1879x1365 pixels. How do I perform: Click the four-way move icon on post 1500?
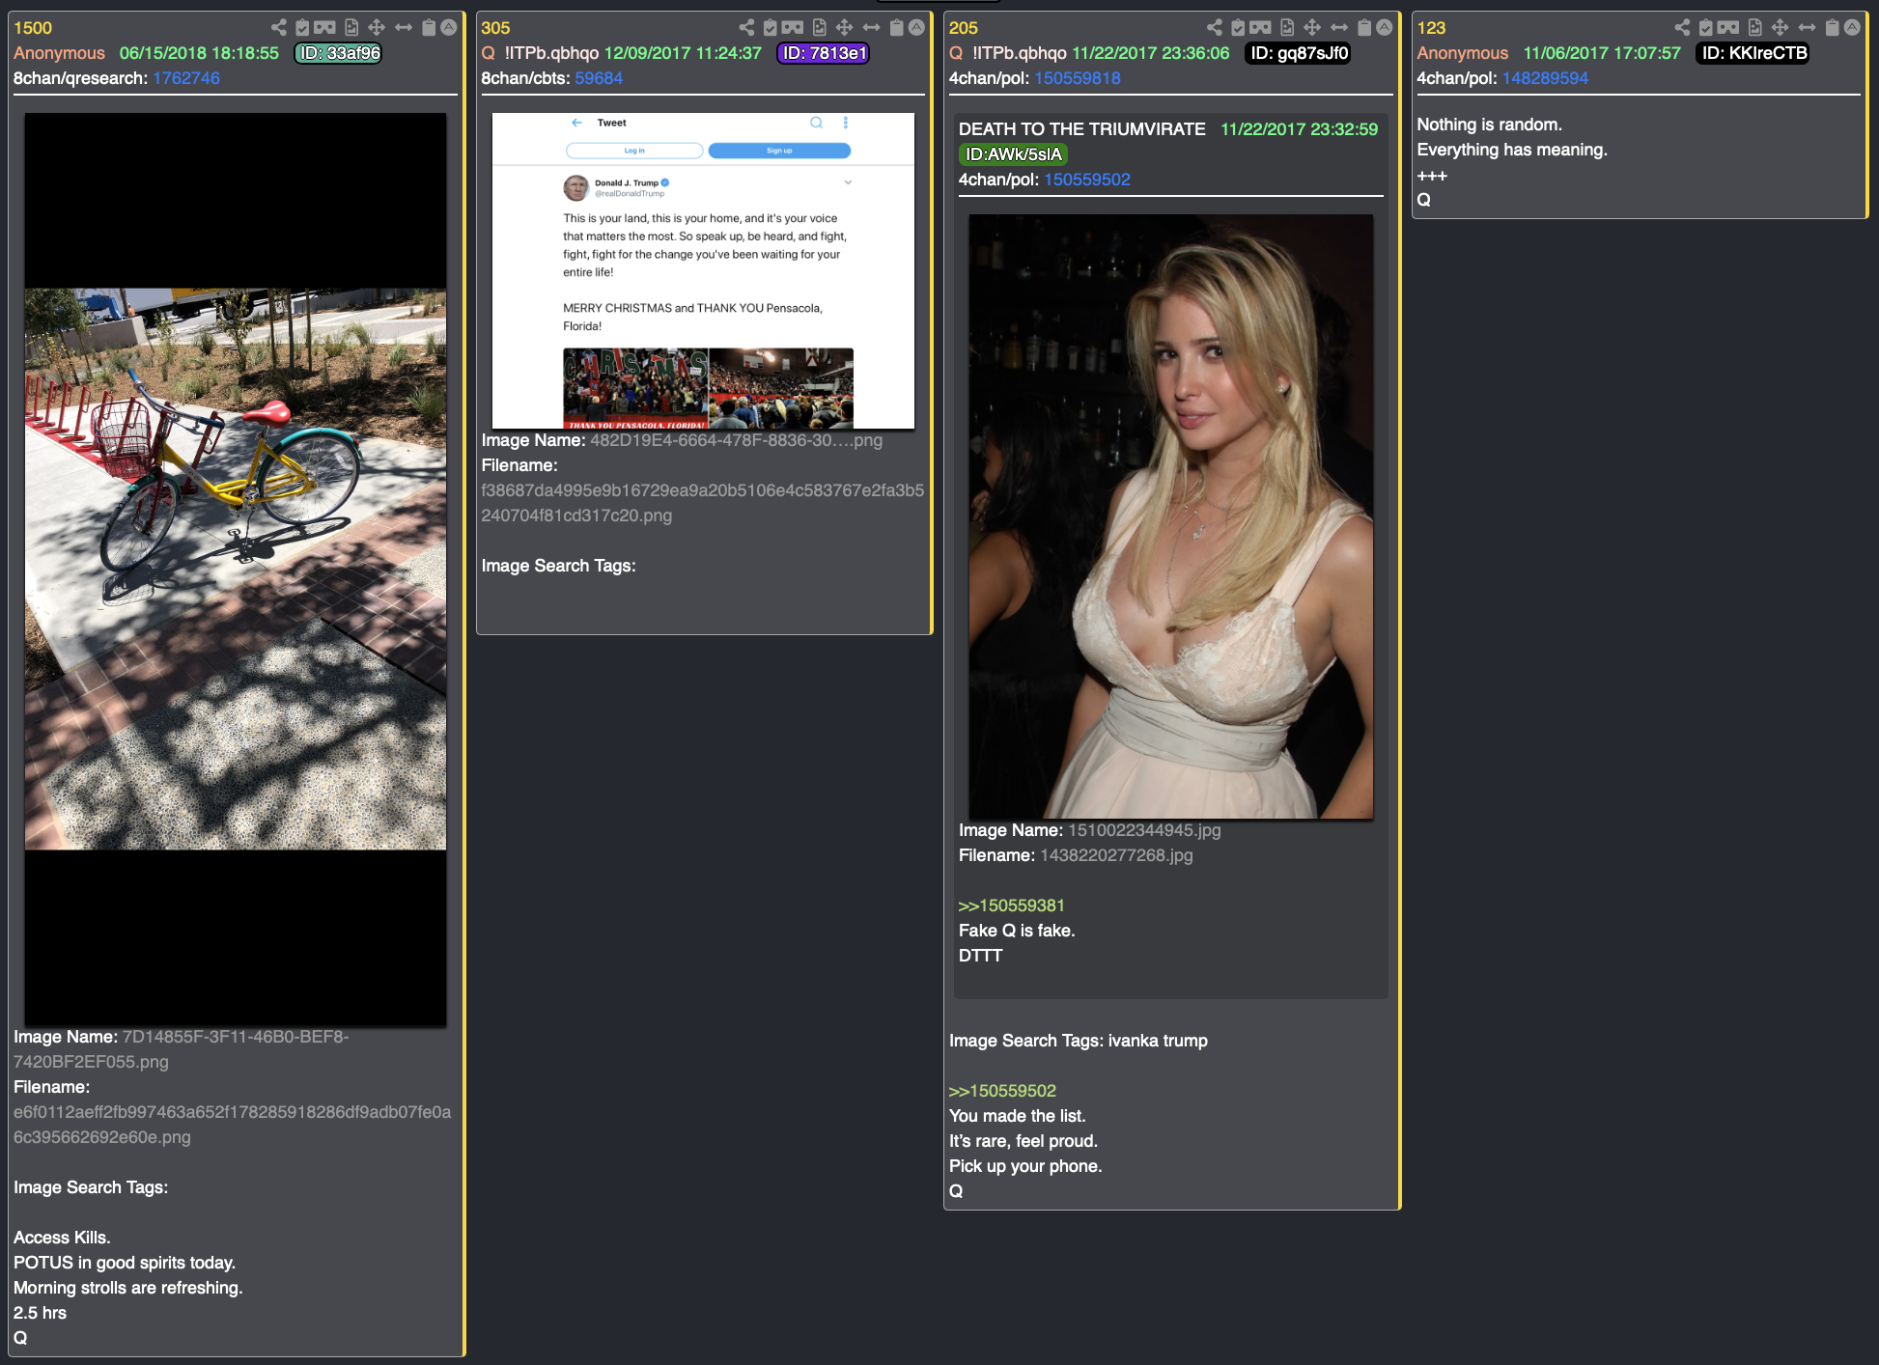pos(377,27)
